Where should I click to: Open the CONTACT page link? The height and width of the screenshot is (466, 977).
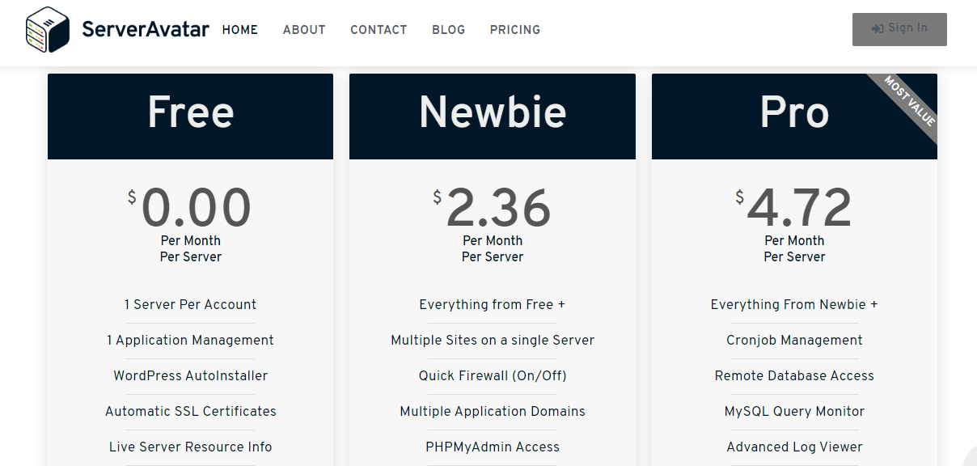click(379, 30)
